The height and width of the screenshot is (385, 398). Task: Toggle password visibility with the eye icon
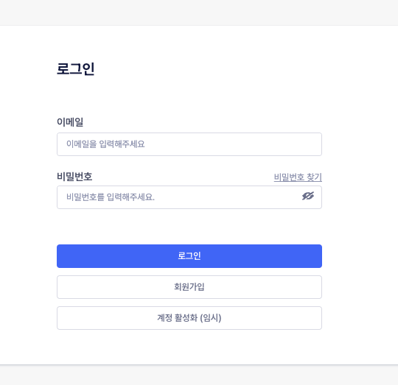(308, 196)
